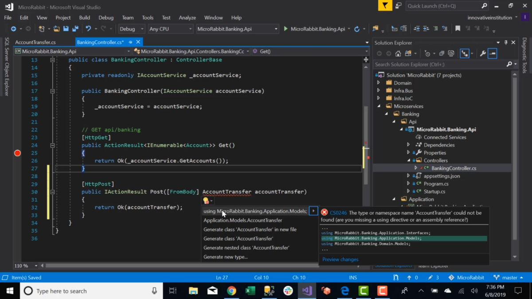Click the Save icon in toolbar
This screenshot has width=532, height=299.
tap(66, 29)
